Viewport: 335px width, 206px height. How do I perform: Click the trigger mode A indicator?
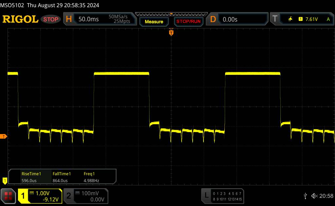pyautogui.click(x=328, y=19)
